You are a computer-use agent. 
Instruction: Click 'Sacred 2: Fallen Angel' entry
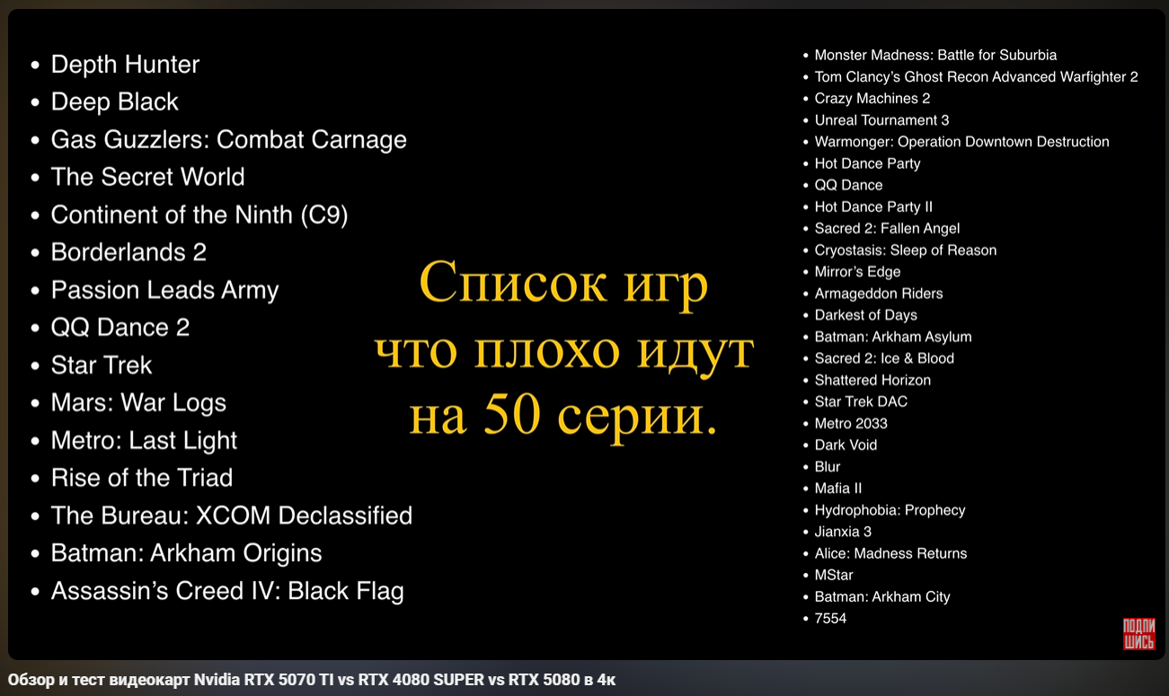coord(887,228)
